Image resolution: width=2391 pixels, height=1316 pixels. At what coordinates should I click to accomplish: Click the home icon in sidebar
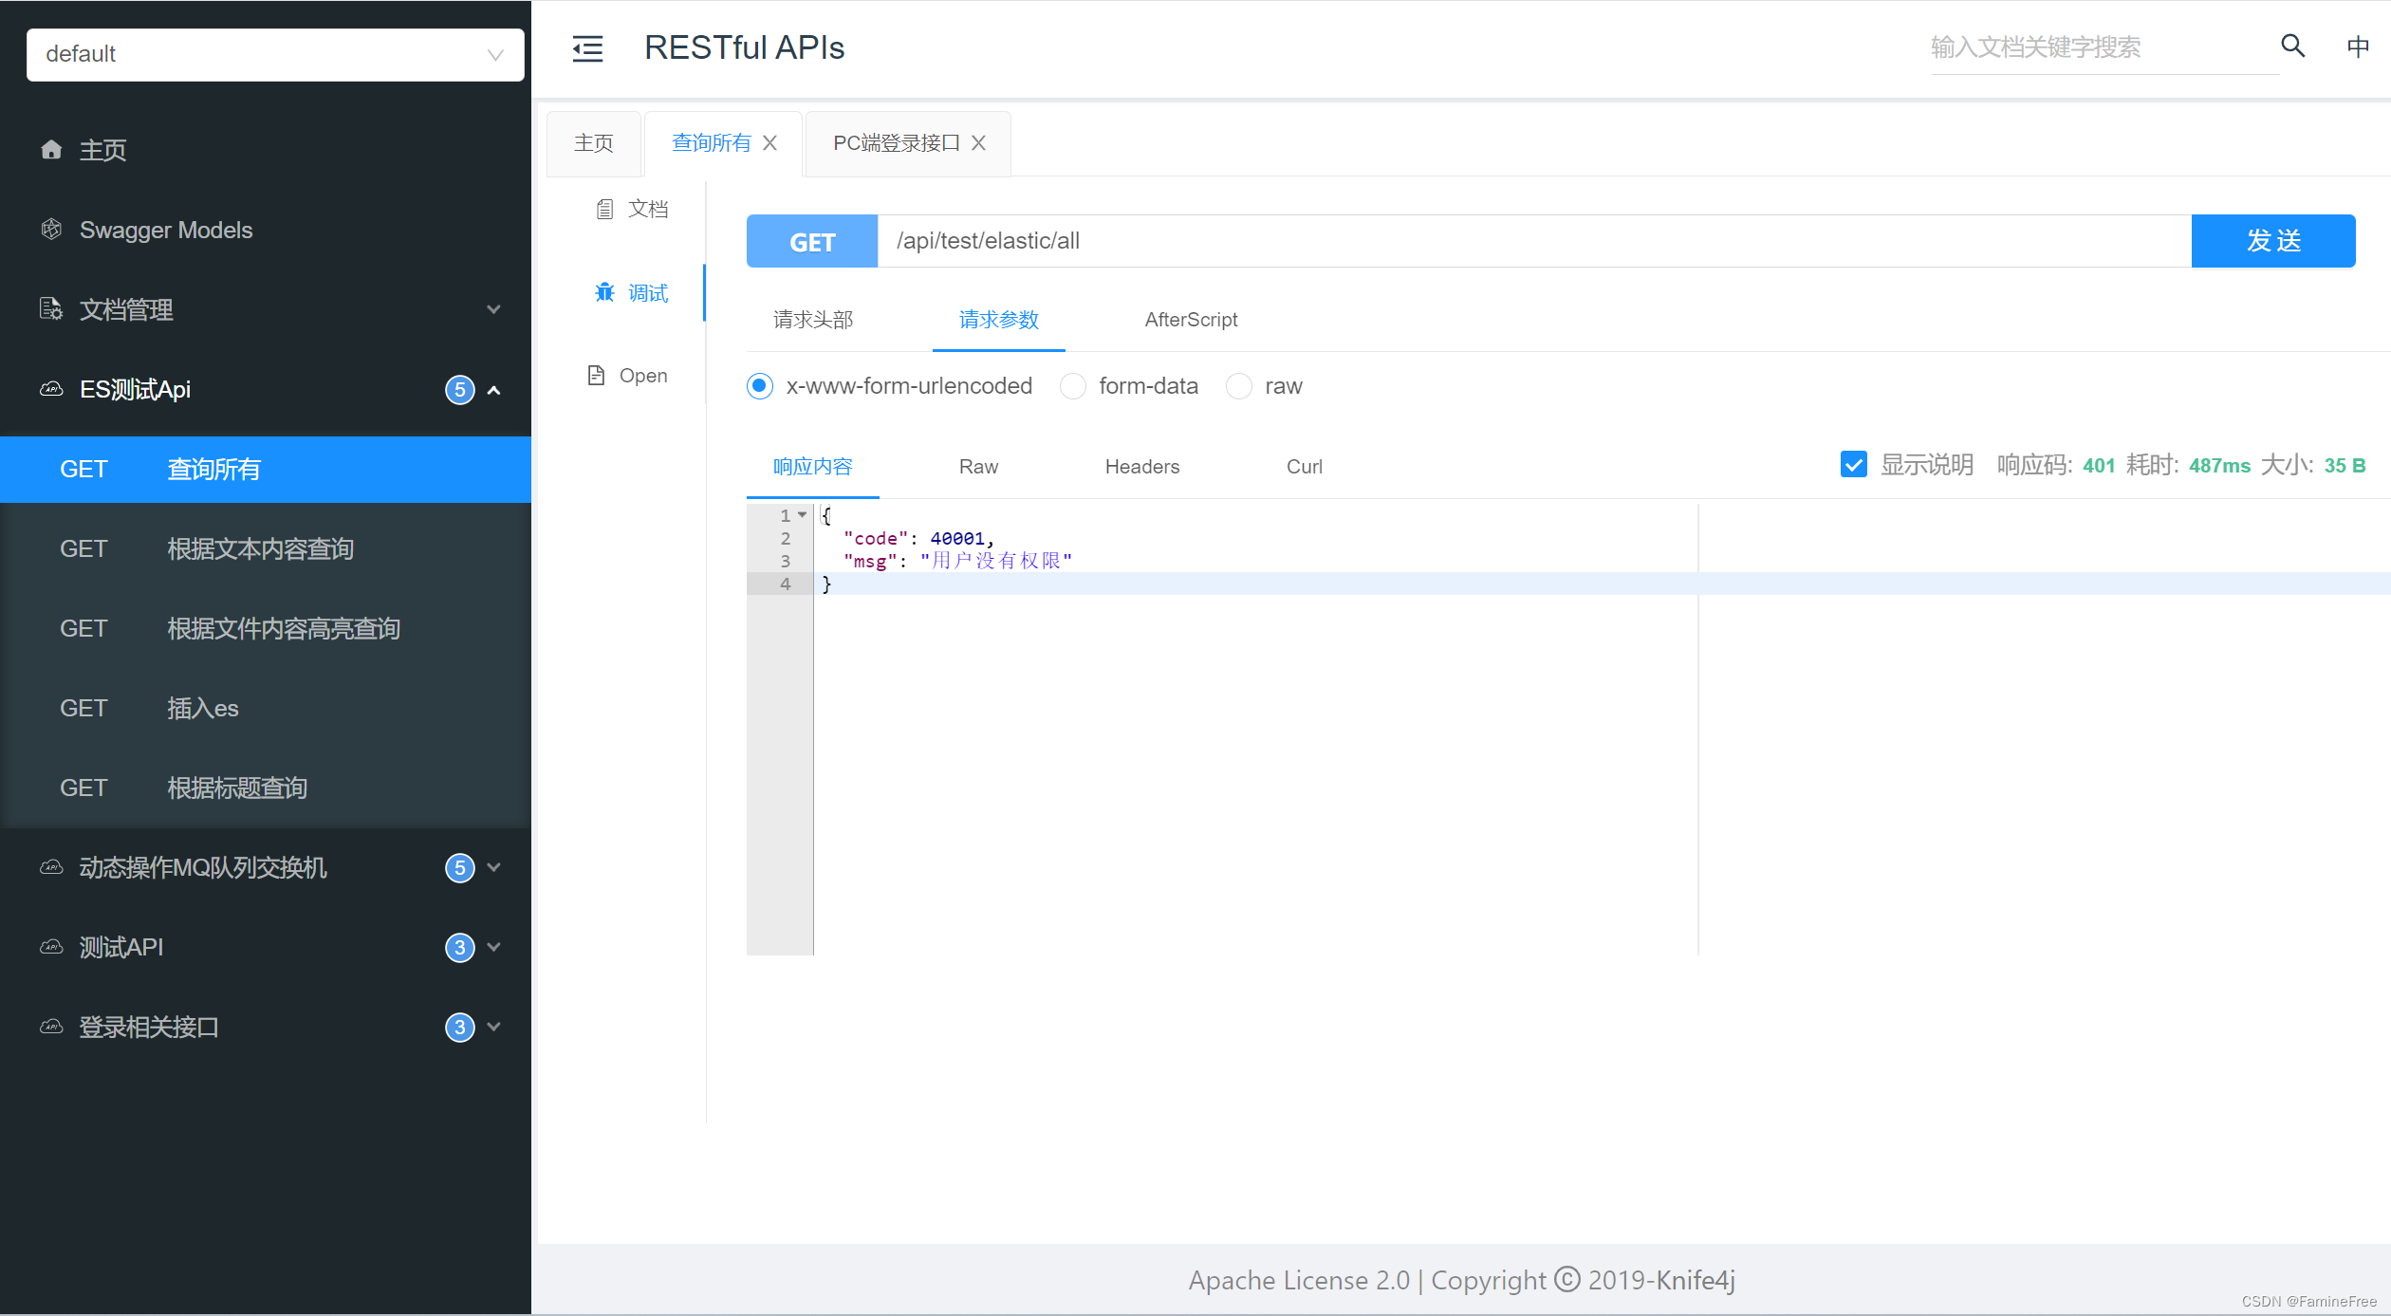51,150
